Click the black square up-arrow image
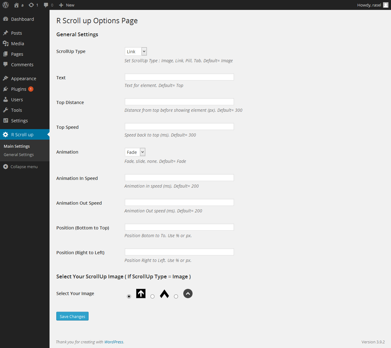 pyautogui.click(x=141, y=294)
